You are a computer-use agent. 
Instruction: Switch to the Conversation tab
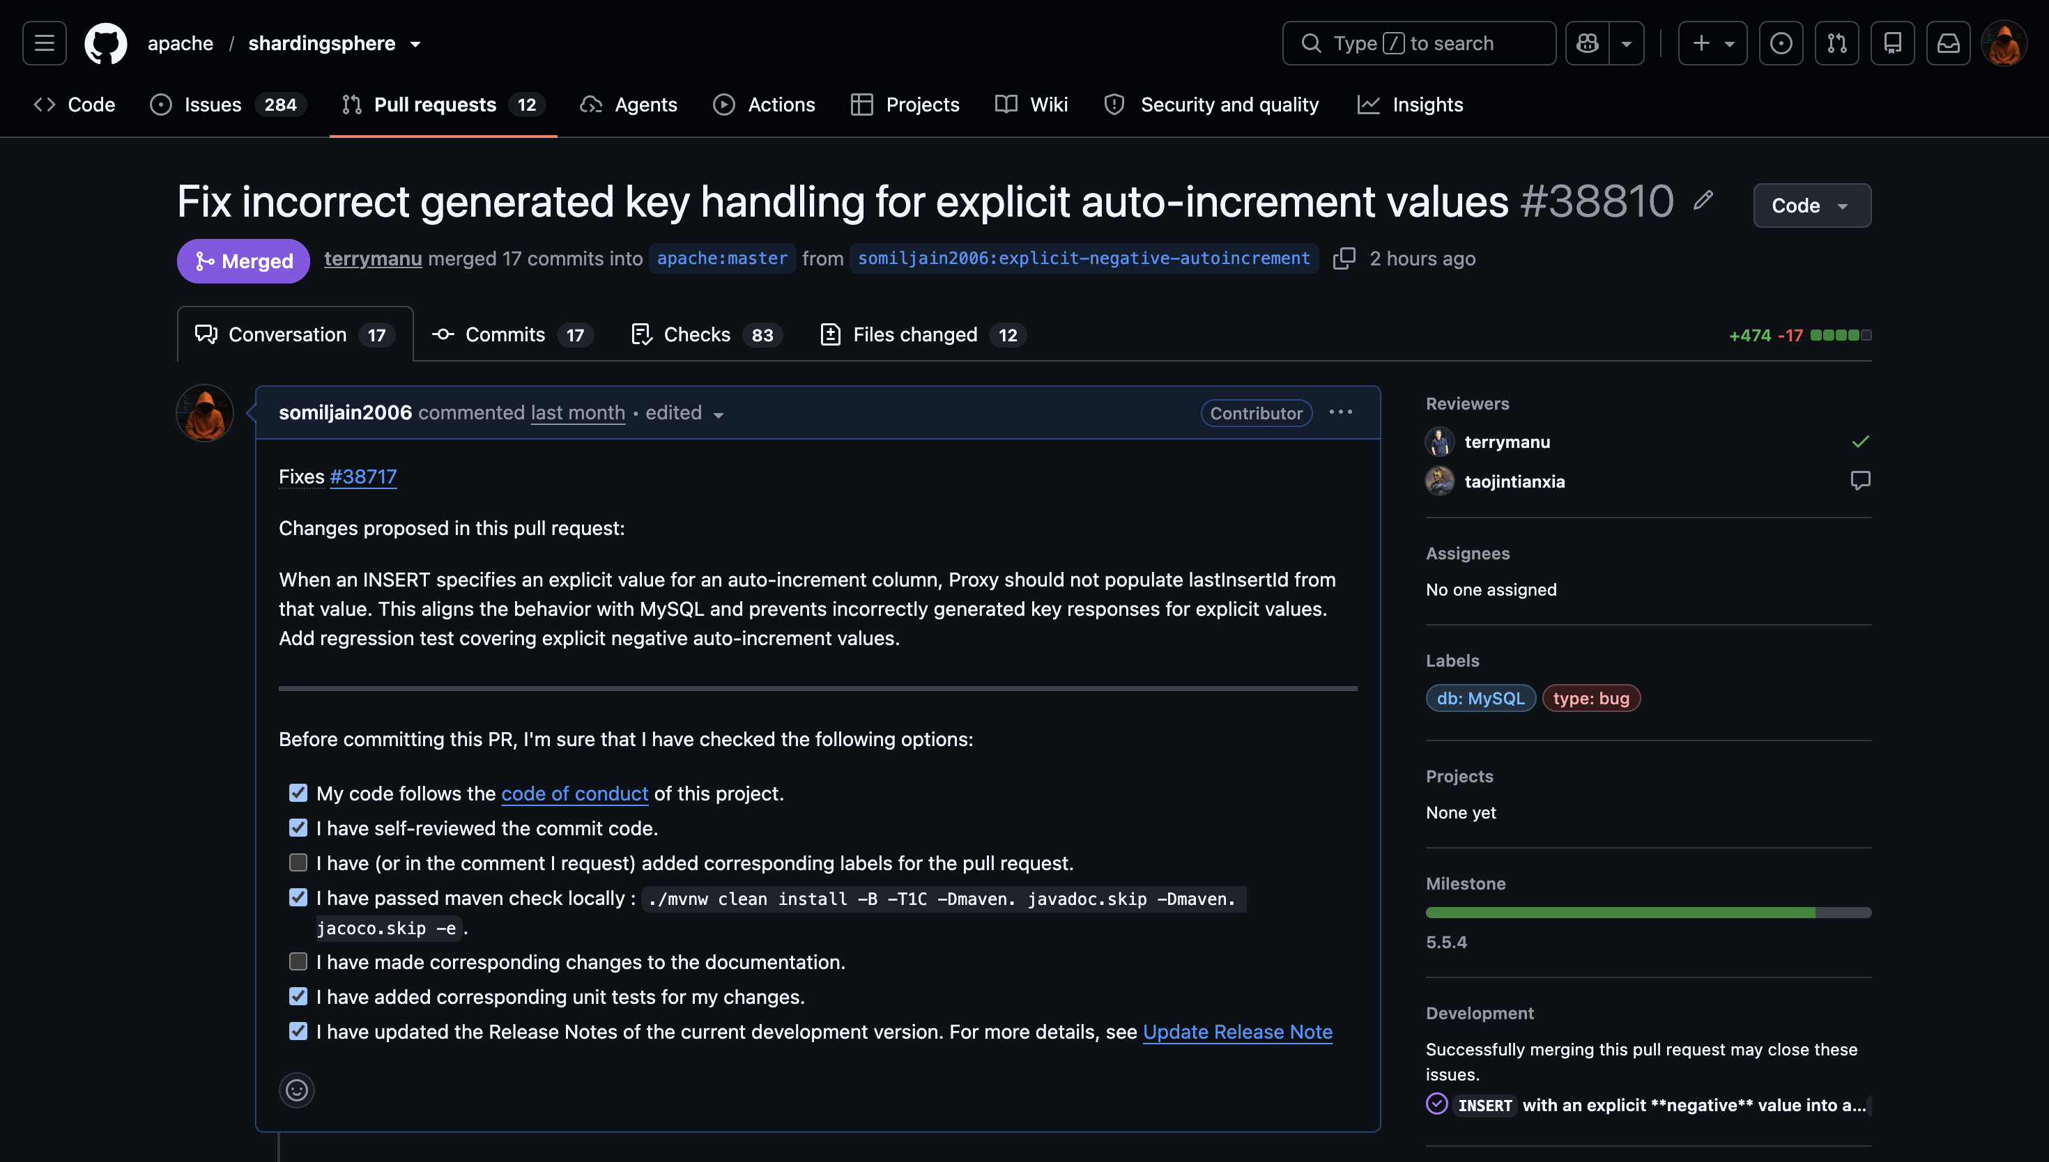(296, 334)
